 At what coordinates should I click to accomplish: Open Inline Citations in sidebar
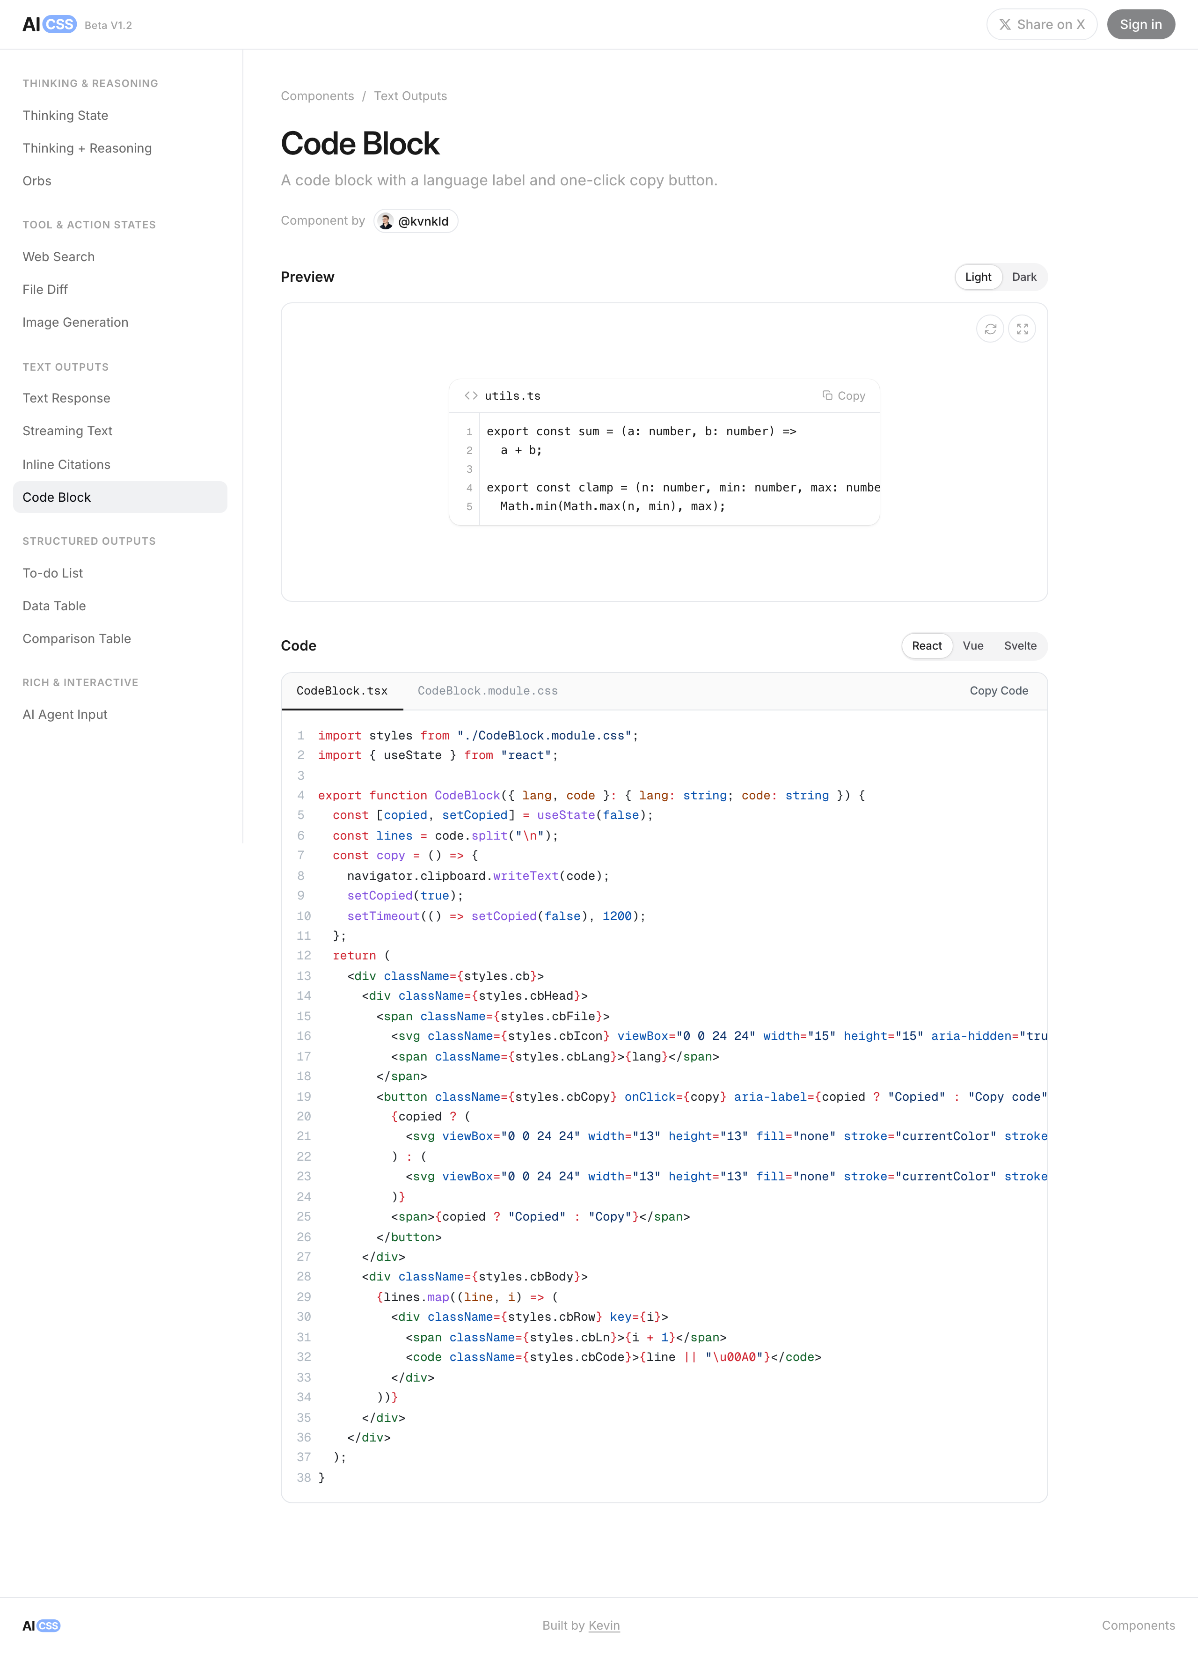(120, 465)
